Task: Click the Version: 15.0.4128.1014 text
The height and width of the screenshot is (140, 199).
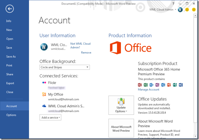Action: point(152,113)
